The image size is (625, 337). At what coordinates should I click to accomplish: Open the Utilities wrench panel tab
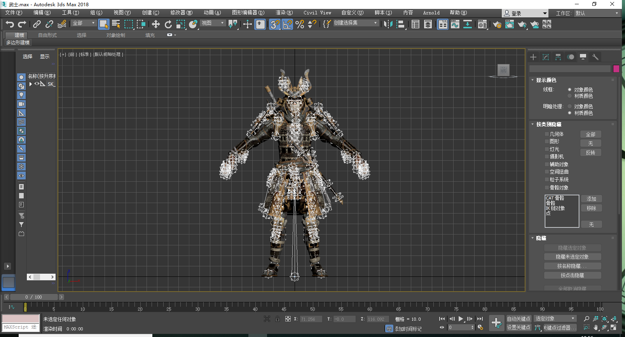595,57
